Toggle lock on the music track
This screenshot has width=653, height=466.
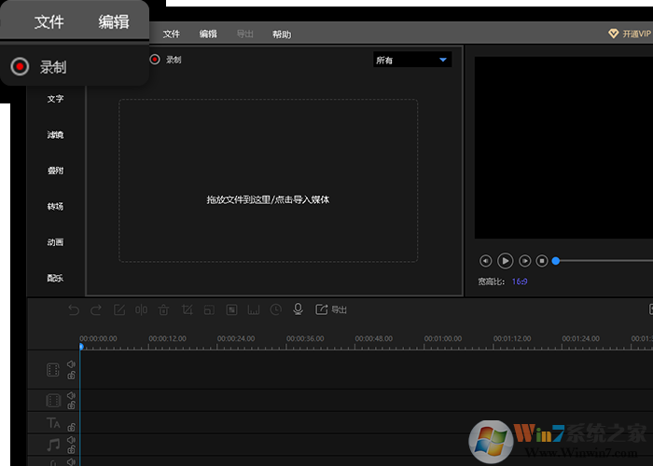[x=71, y=449]
